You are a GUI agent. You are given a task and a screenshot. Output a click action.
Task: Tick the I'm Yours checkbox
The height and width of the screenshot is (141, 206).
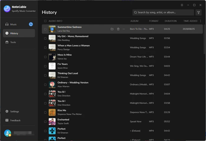[45, 66]
